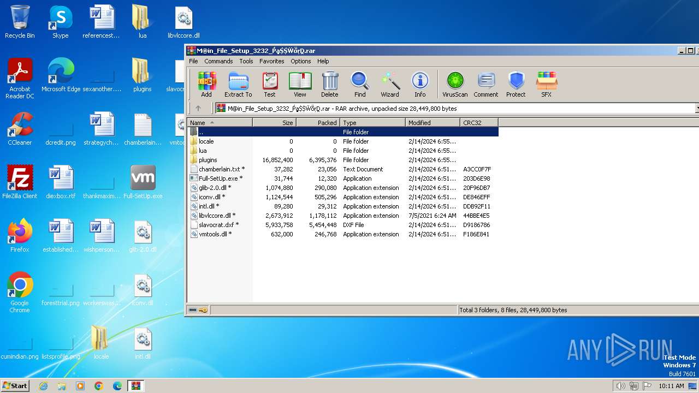Click the SFX toolbar icon
699x393 pixels.
click(x=546, y=85)
